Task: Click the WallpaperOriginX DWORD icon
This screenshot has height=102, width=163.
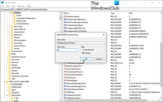Action: [65, 95]
